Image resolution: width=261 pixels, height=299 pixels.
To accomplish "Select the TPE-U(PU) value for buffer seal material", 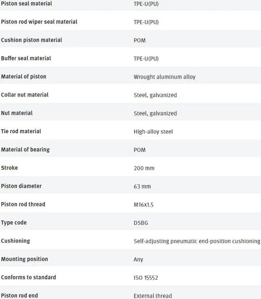I will [146, 59].
